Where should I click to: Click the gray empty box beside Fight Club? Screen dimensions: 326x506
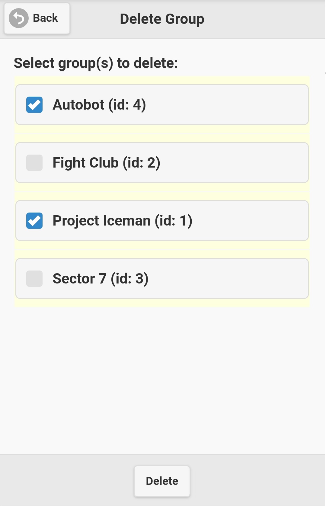click(34, 163)
